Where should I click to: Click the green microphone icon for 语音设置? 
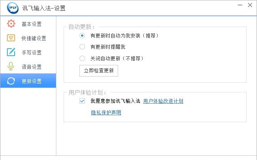click(x=11, y=66)
